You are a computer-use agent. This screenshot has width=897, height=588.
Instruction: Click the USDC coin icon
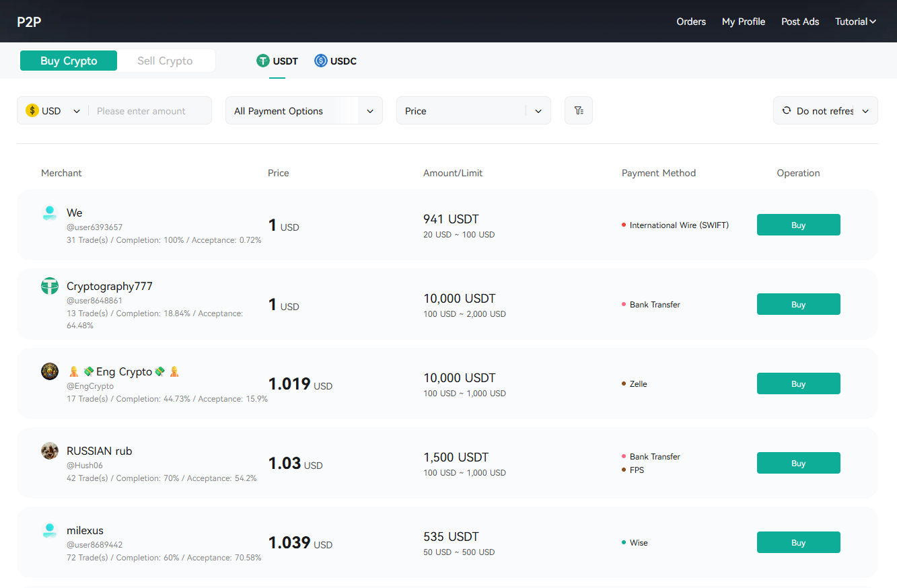pyautogui.click(x=321, y=61)
